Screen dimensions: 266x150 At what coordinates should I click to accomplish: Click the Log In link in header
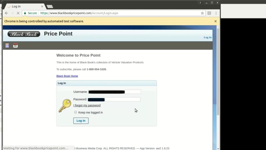(208, 37)
